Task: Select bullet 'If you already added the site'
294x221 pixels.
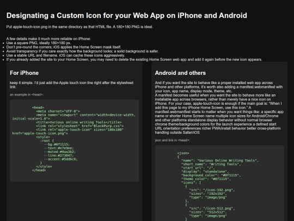Action: (134, 59)
